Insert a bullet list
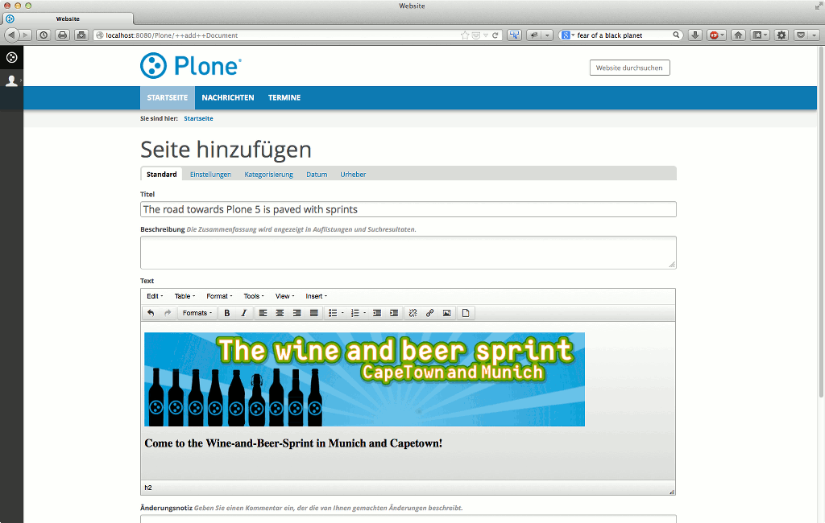Image resolution: width=825 pixels, height=523 pixels. pos(333,313)
